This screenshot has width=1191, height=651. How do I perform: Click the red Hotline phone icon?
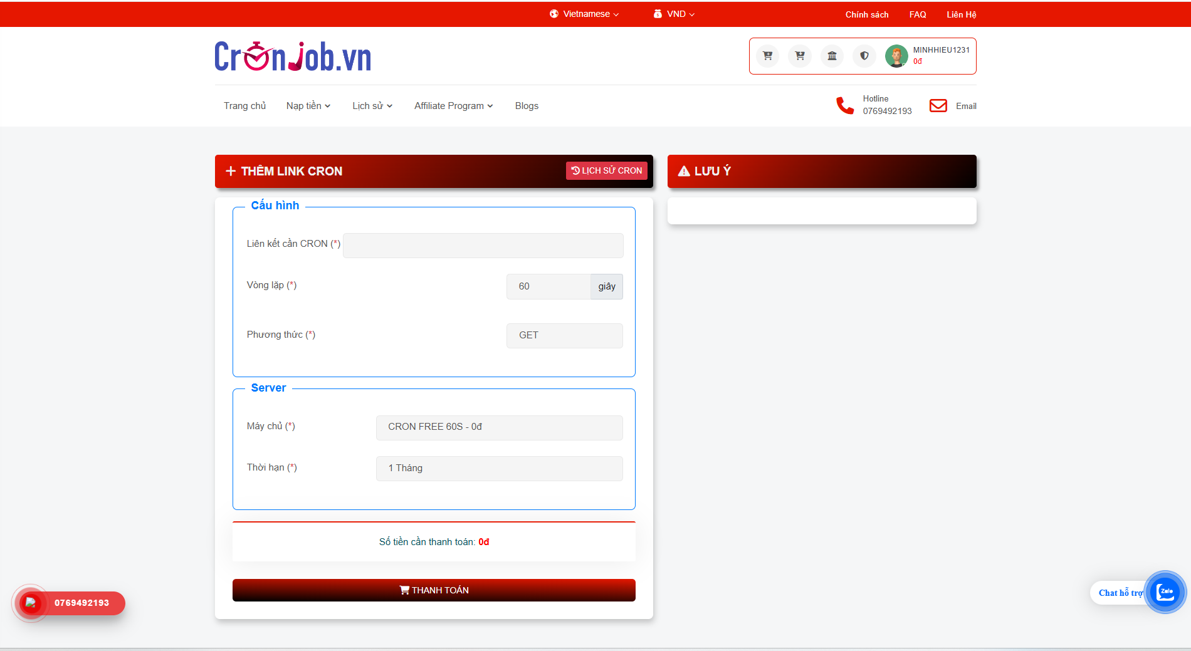845,105
